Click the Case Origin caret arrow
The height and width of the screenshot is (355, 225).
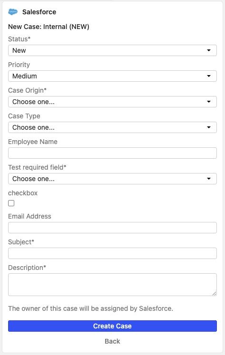(209, 102)
